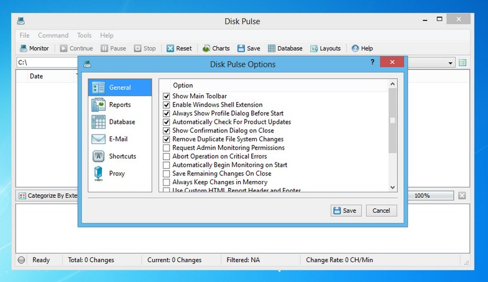
Task: Uncheck Enable Windows Shell Extension
Action: (167, 105)
